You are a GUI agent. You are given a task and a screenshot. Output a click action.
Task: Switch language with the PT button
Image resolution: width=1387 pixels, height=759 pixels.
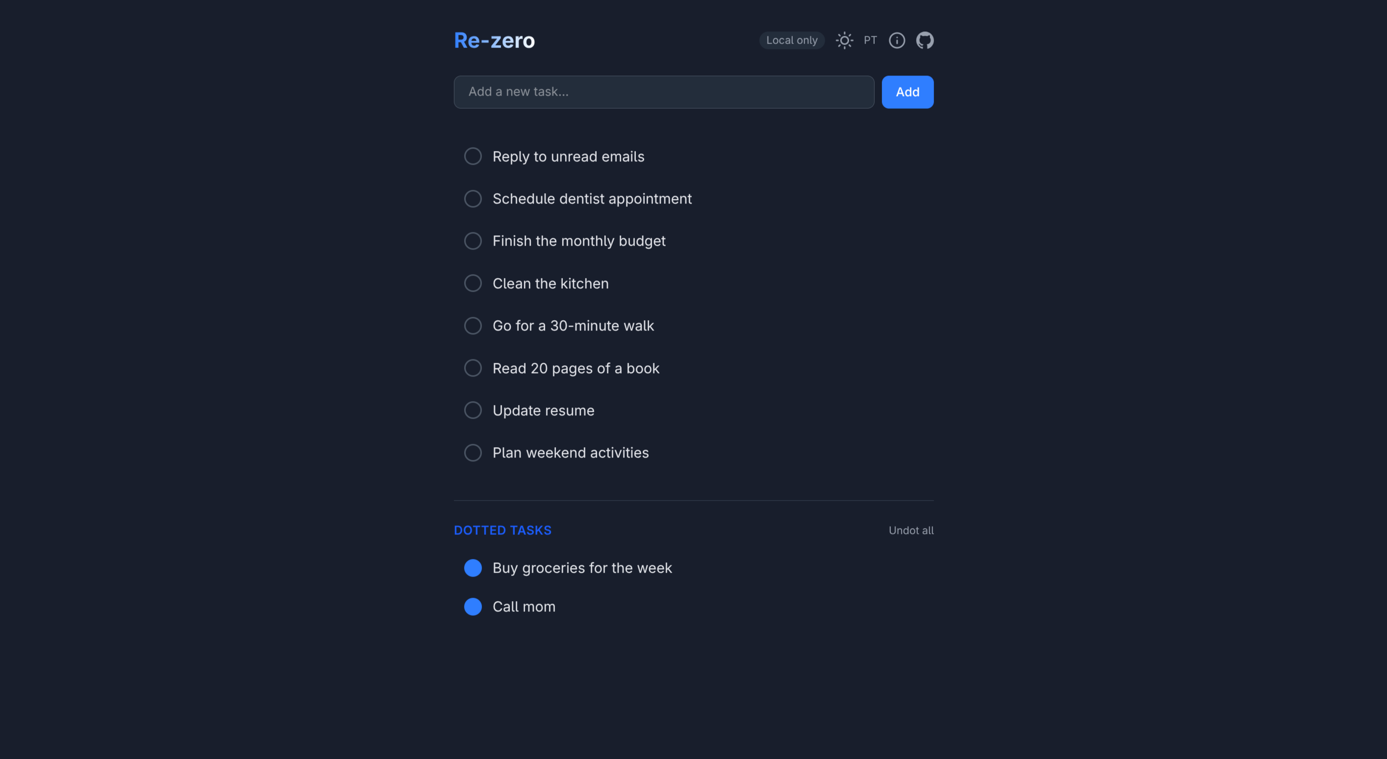coord(870,40)
